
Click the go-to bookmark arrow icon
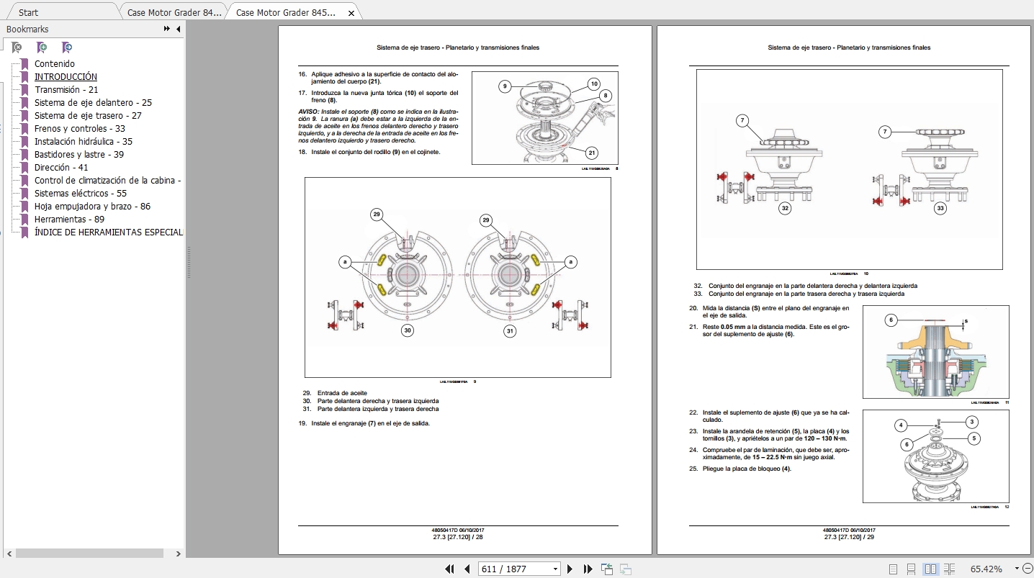tap(67, 48)
